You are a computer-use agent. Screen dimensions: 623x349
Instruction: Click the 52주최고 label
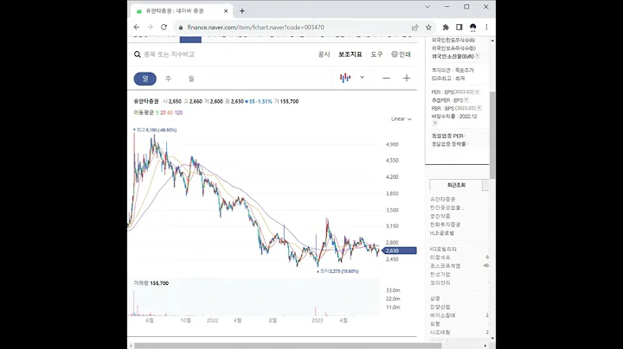point(441,78)
